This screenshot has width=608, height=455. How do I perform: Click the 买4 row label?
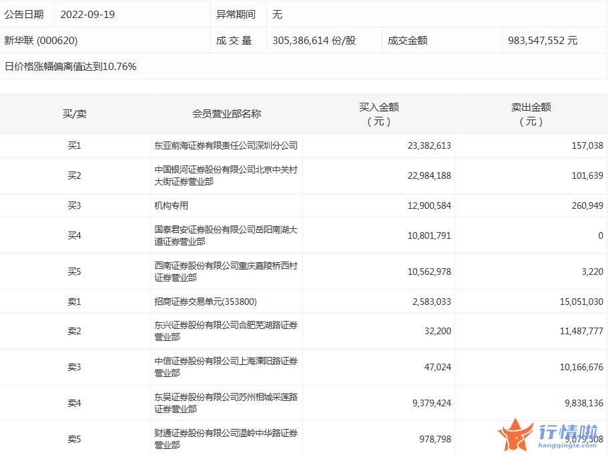click(x=75, y=236)
